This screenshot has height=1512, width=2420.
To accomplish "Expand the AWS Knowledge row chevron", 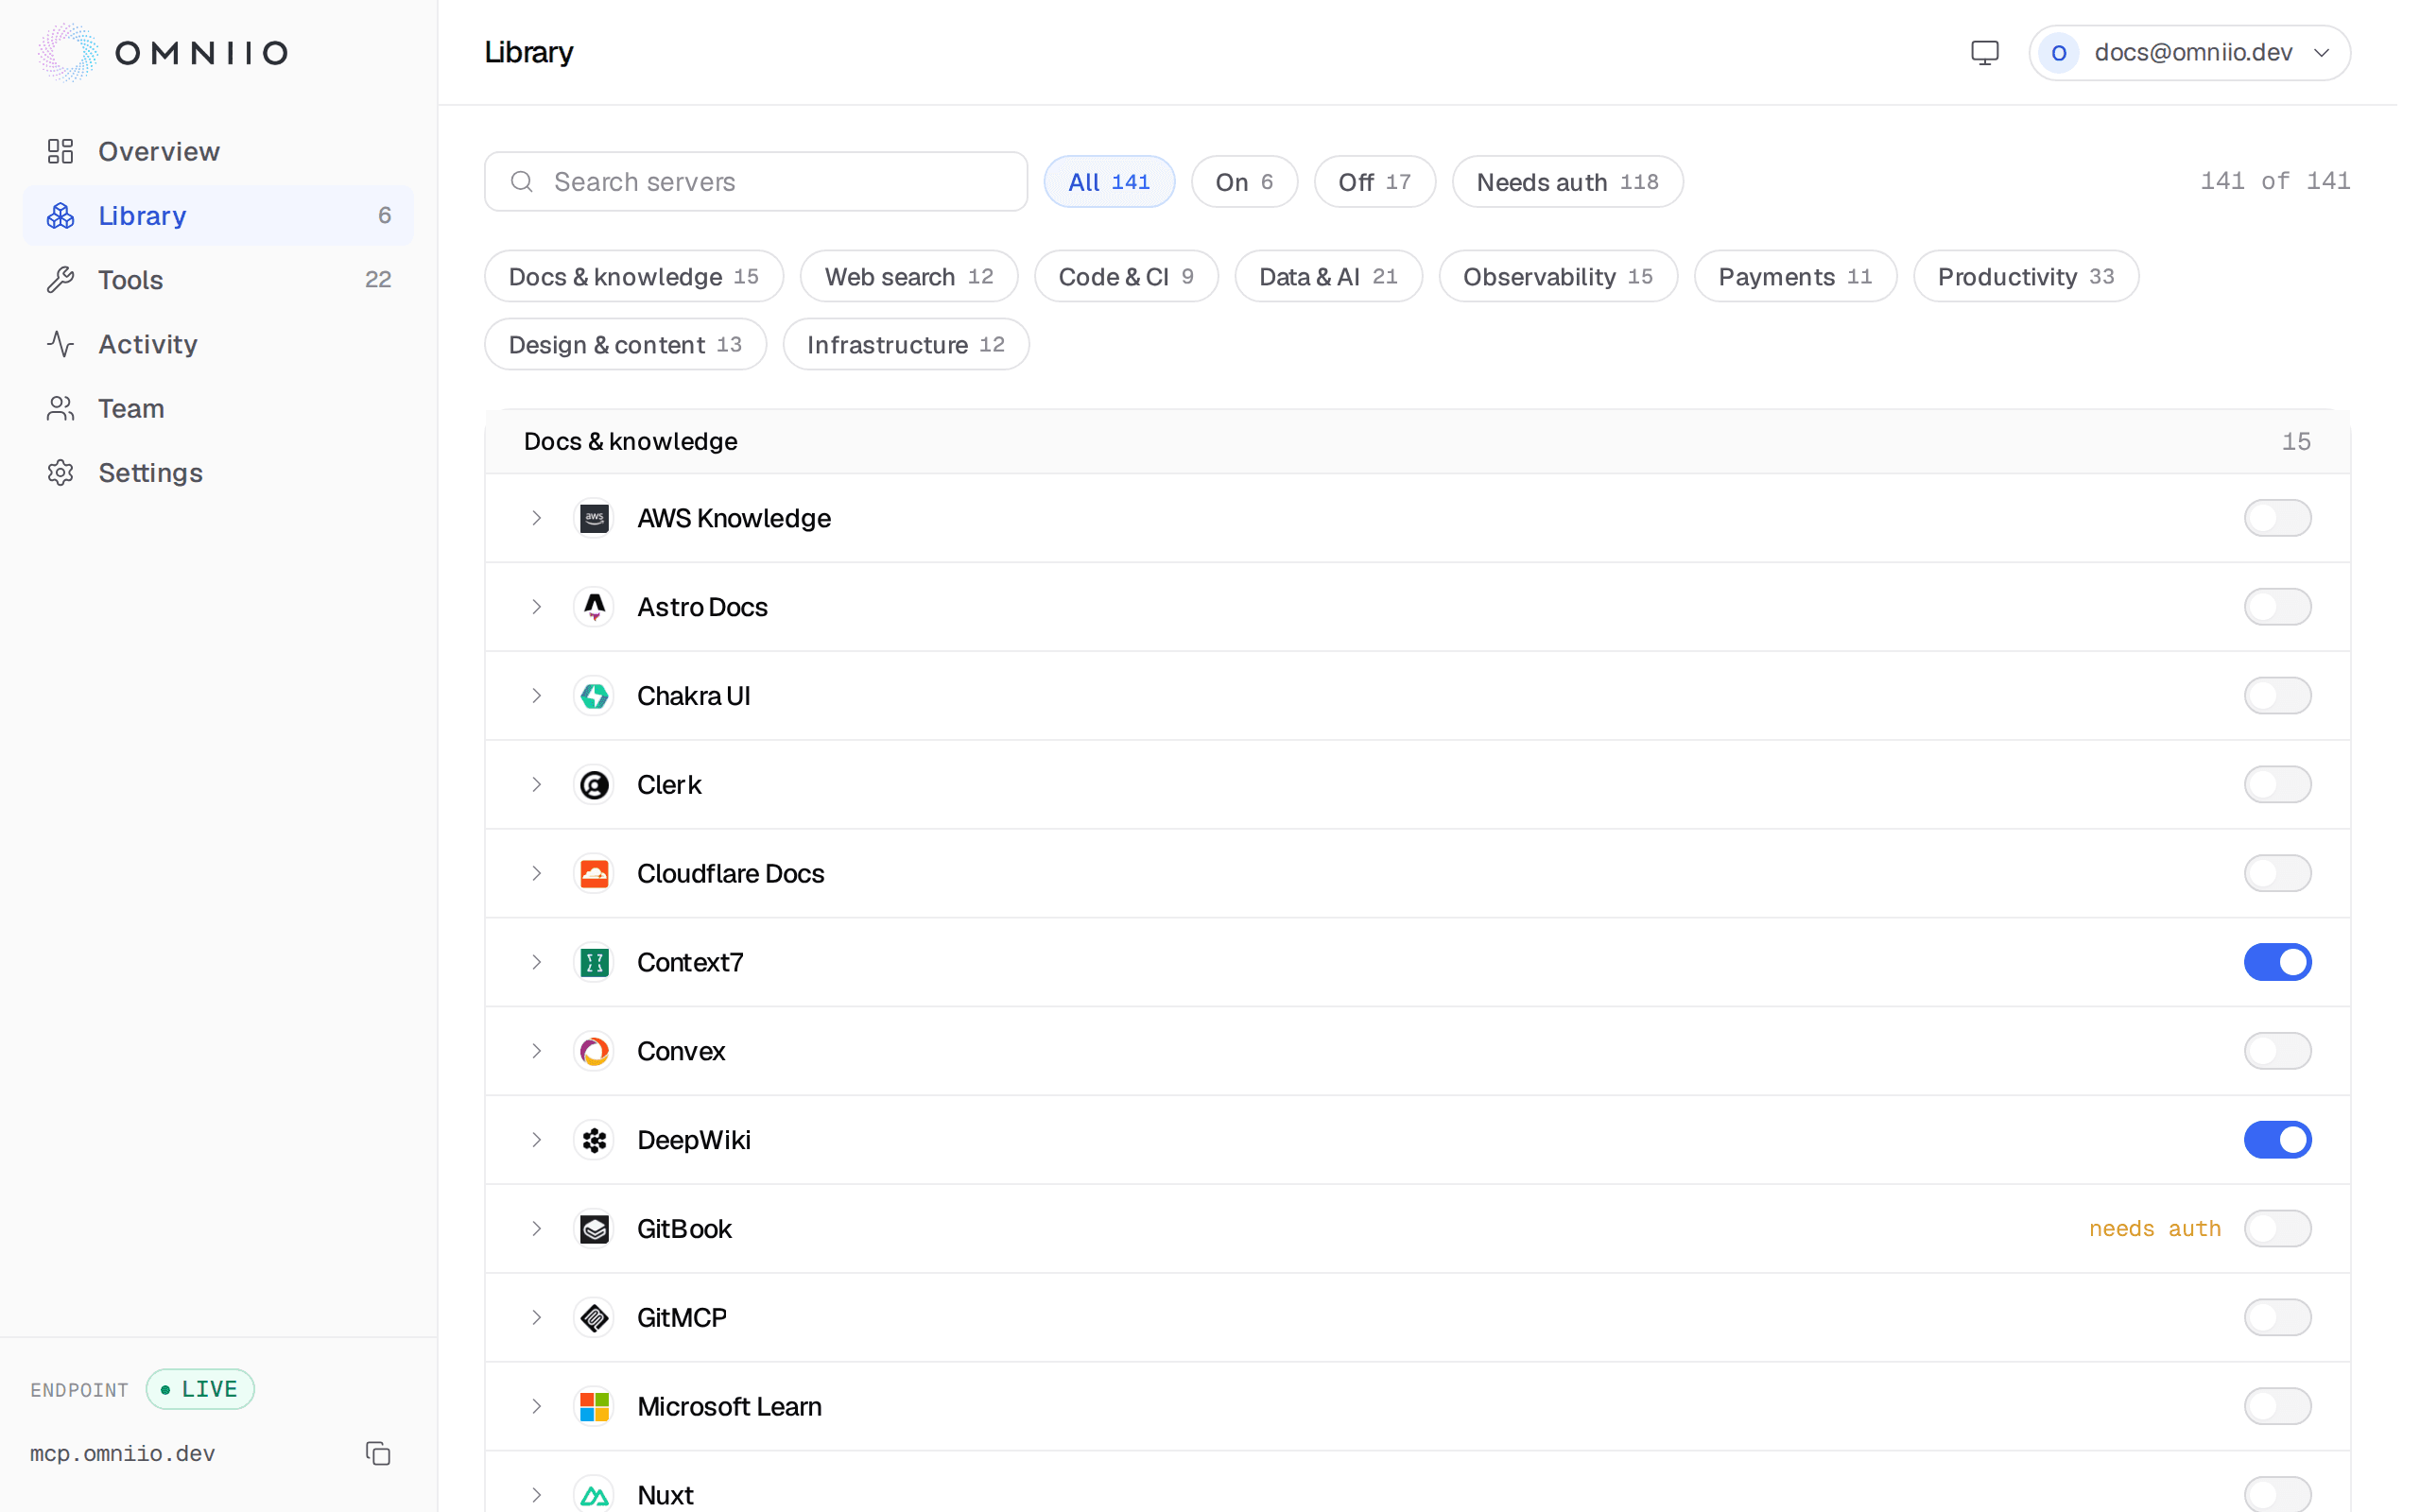I will click(536, 518).
